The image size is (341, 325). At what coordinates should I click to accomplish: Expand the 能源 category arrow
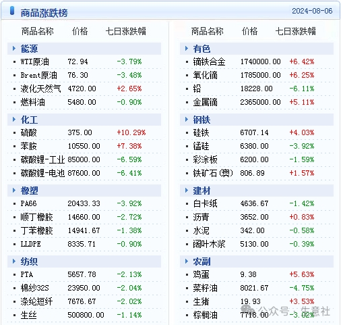tap(14, 49)
